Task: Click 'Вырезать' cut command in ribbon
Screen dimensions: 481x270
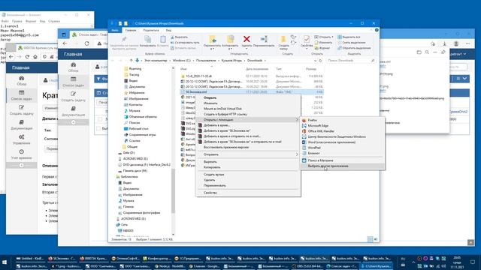Action: (179, 37)
